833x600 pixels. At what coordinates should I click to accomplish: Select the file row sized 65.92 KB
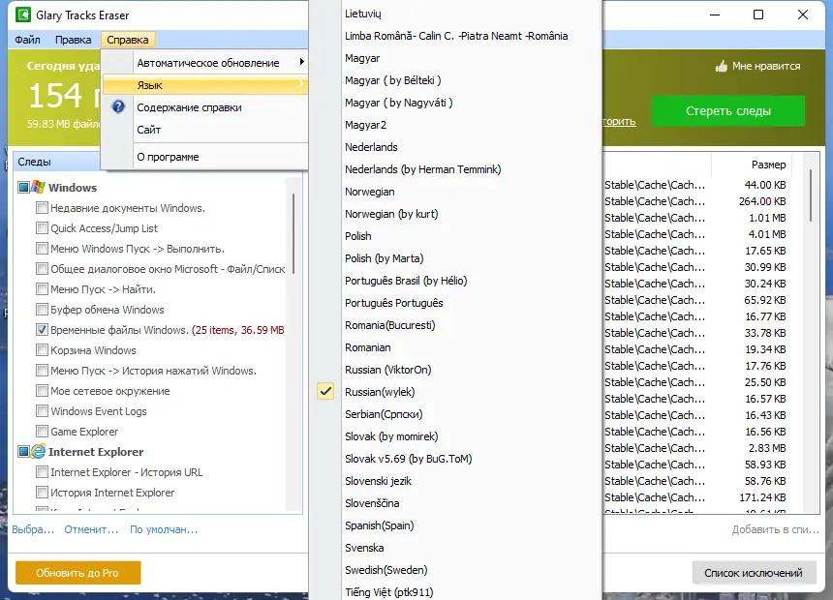pos(694,300)
